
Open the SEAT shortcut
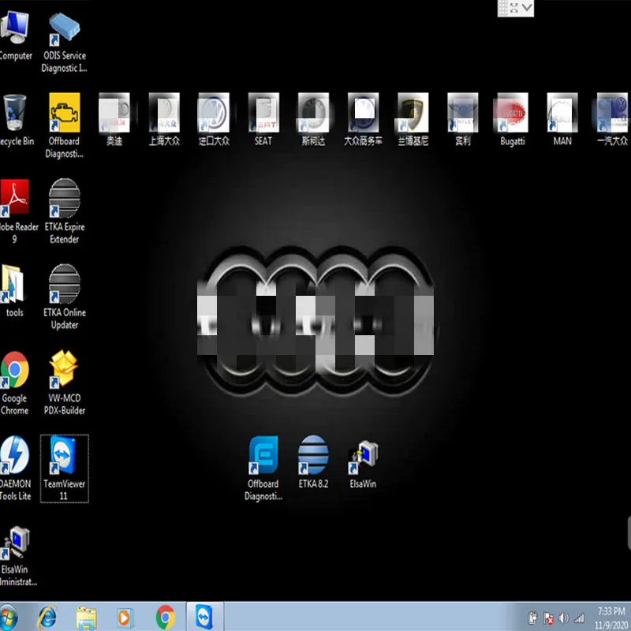coord(263,120)
